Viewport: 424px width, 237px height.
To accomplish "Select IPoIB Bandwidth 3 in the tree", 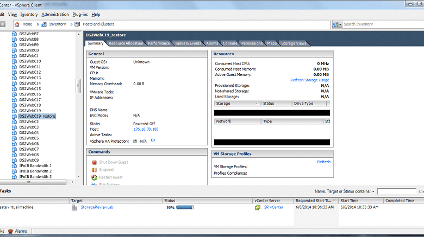I will tap(35, 177).
